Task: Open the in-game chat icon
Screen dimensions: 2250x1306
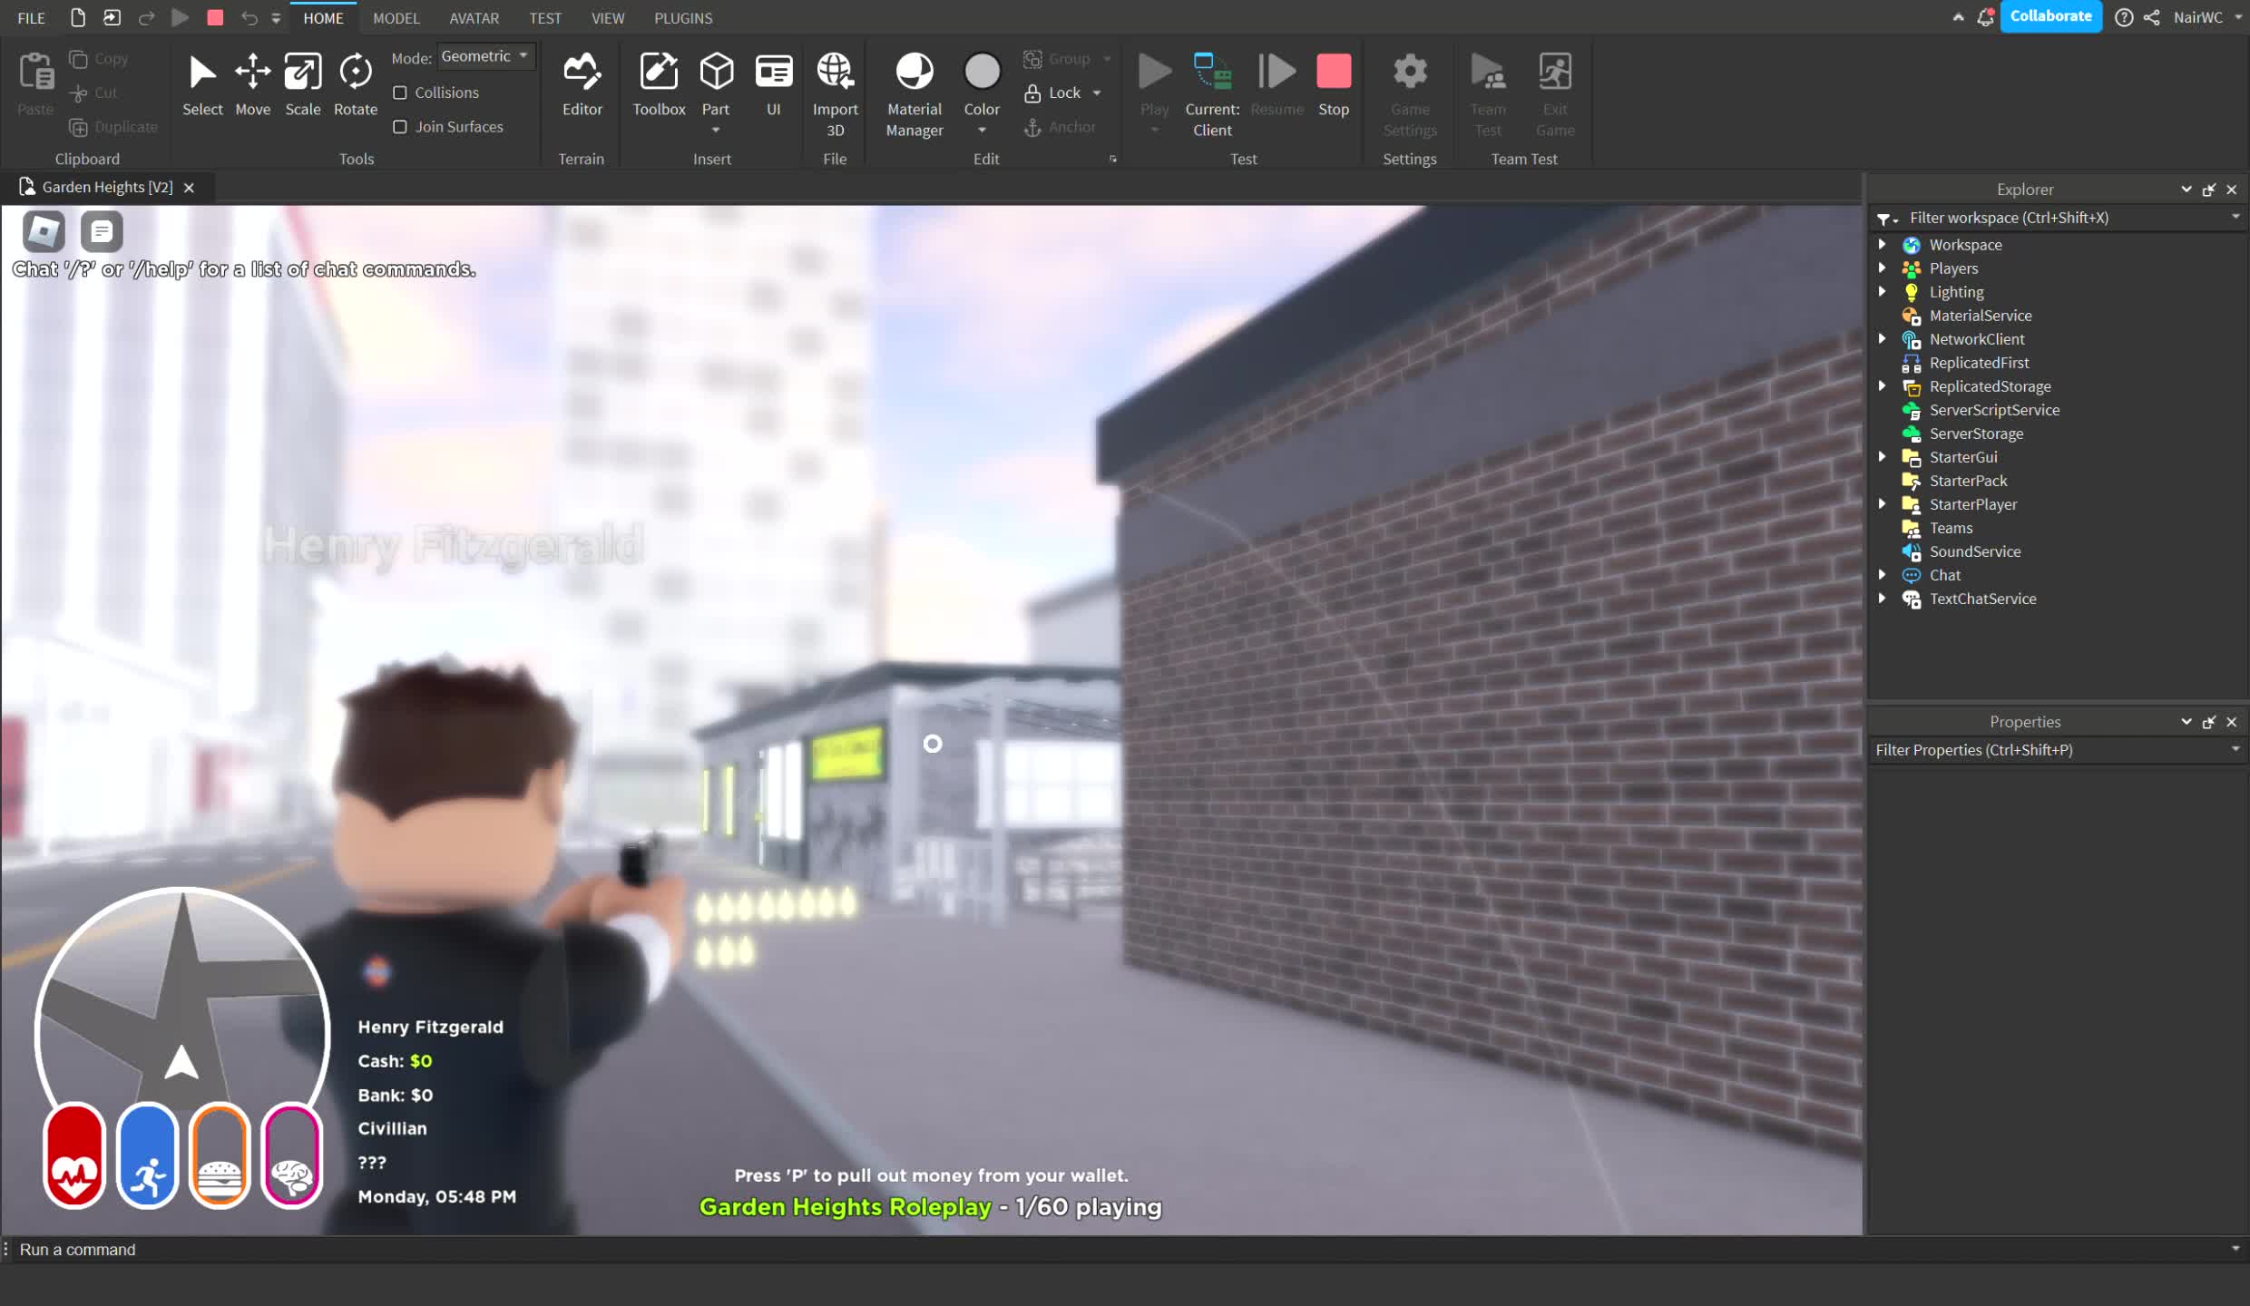Action: 102,231
